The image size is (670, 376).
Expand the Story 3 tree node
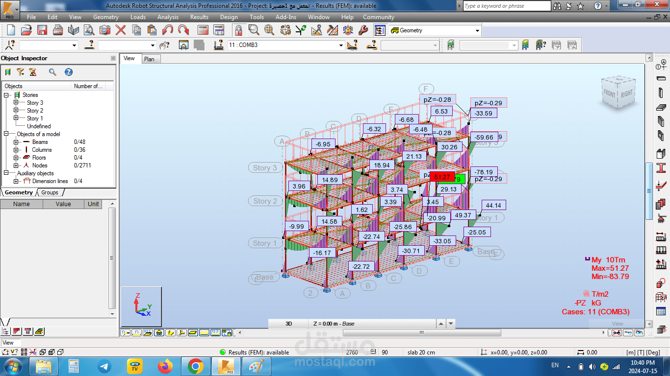16,103
